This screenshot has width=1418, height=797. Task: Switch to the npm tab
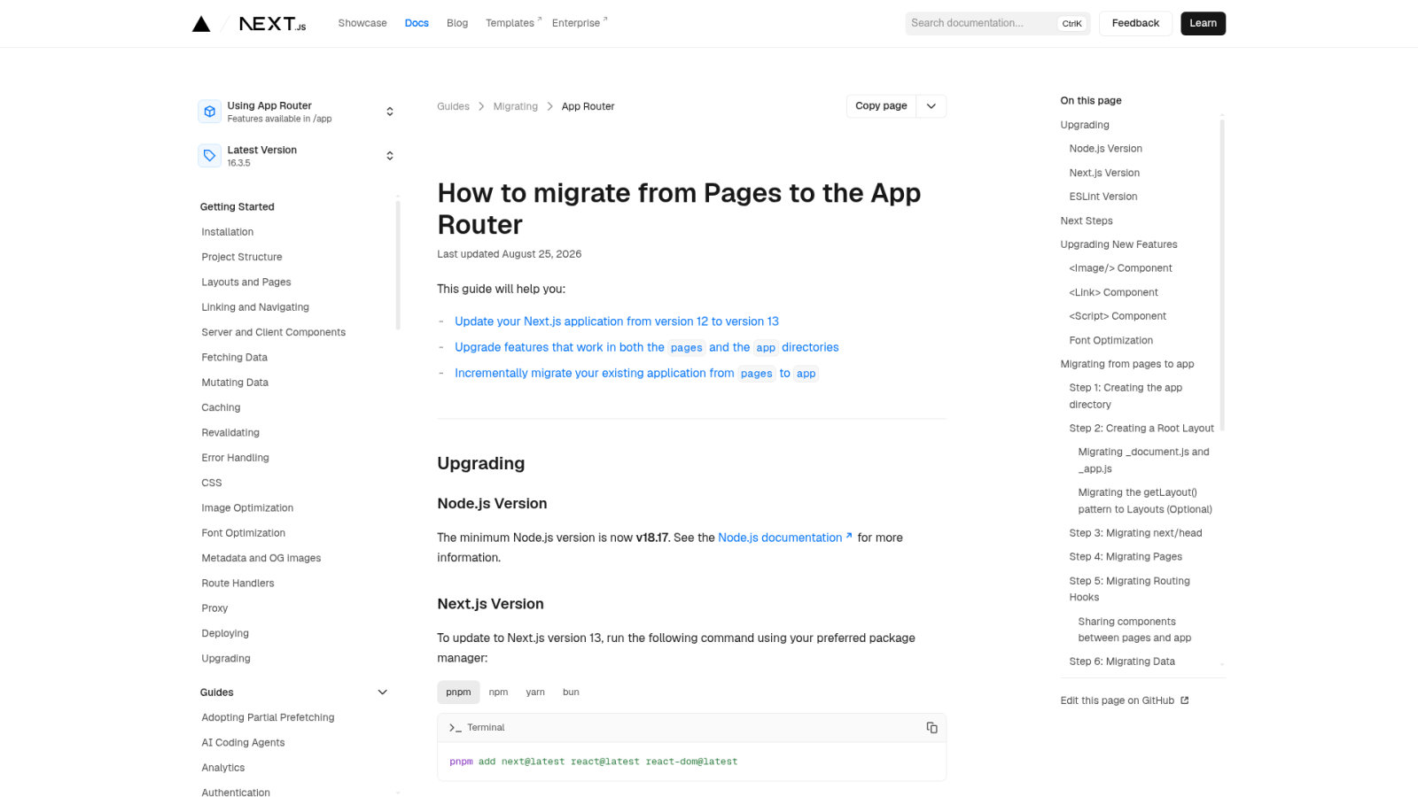[x=498, y=693]
